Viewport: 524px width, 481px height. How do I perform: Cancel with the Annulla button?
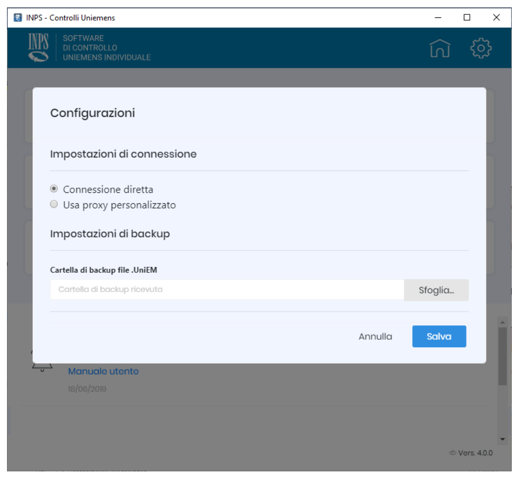coord(375,336)
